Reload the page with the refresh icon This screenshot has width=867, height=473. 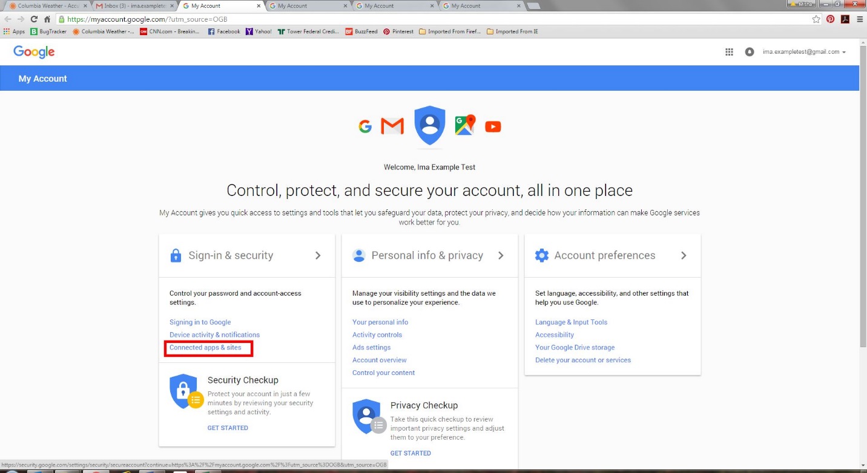(x=34, y=19)
